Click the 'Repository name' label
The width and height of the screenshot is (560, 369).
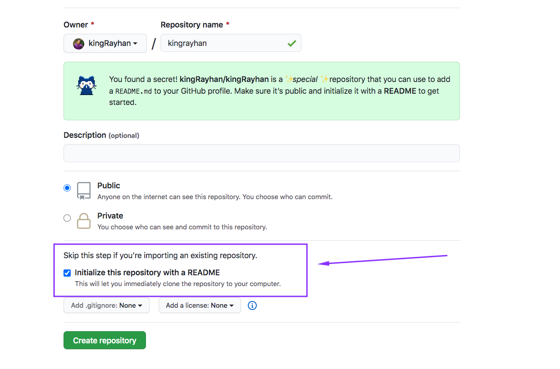coord(195,25)
